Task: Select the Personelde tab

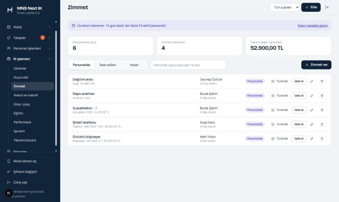Action: click(x=81, y=65)
